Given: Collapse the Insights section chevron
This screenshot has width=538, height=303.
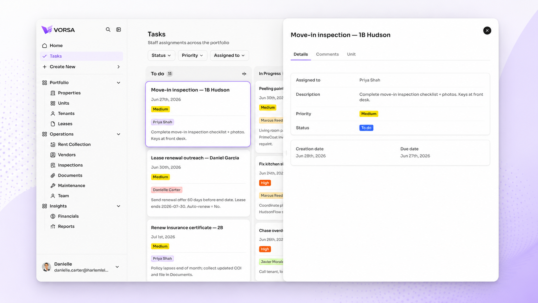Looking at the screenshot, I should 118,206.
